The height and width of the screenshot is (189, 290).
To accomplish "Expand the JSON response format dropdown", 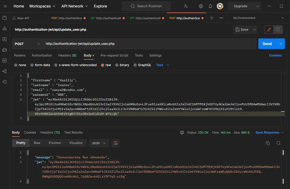I will [x=99, y=143].
